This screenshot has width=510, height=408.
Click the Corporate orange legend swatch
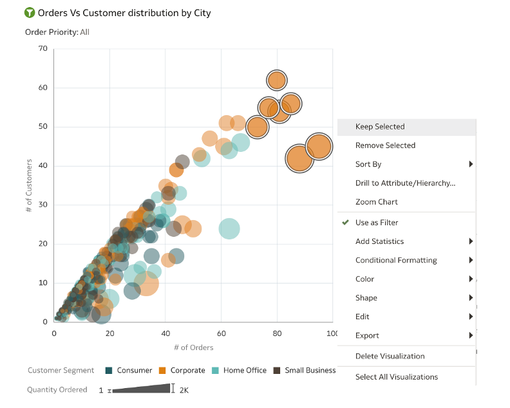162,371
